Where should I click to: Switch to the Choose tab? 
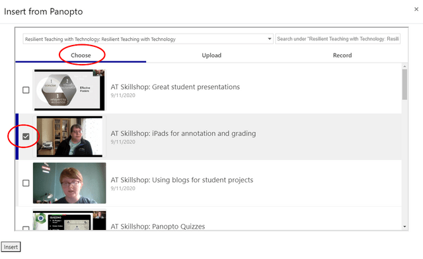point(81,55)
